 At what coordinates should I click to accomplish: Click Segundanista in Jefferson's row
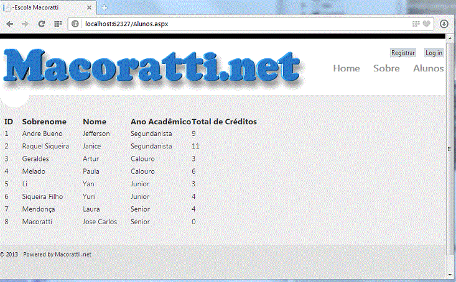click(x=151, y=134)
